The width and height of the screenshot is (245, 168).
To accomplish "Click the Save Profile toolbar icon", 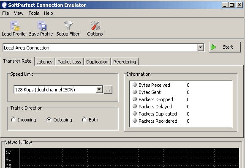I will (x=42, y=25).
